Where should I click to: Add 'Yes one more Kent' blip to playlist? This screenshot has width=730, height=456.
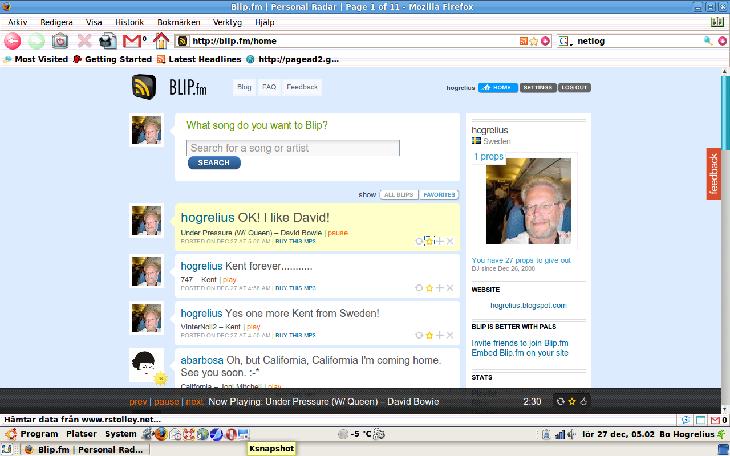440,336
